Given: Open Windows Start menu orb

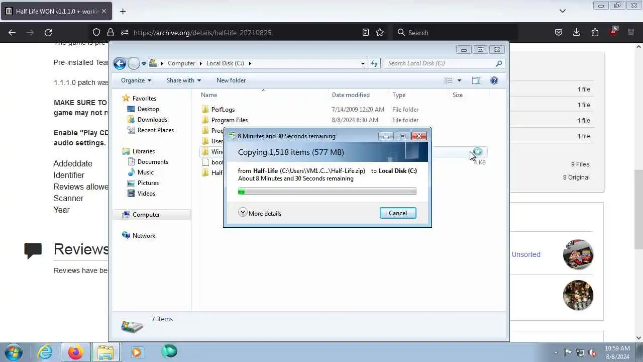Looking at the screenshot, I should click(13, 352).
